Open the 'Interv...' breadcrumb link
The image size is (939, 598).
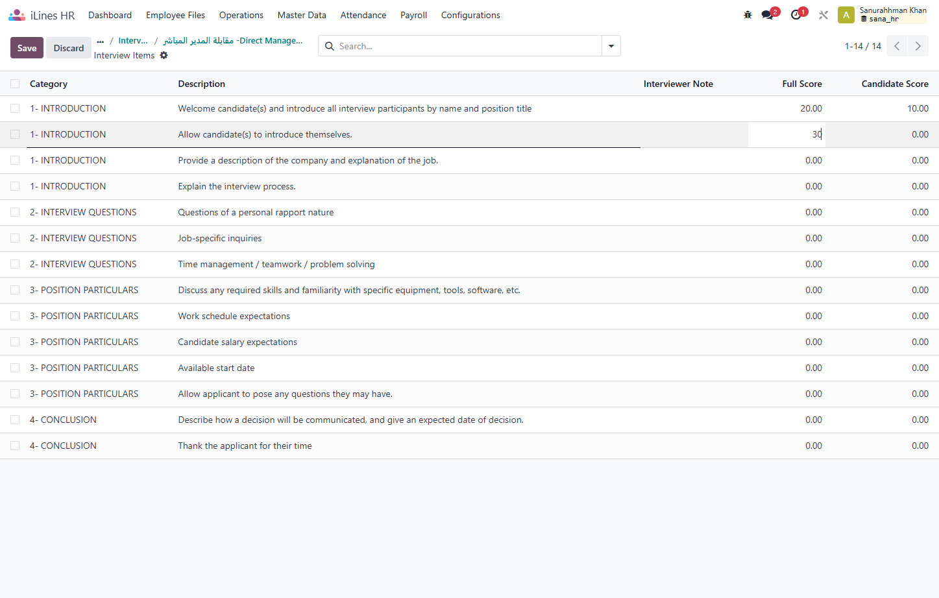click(133, 41)
